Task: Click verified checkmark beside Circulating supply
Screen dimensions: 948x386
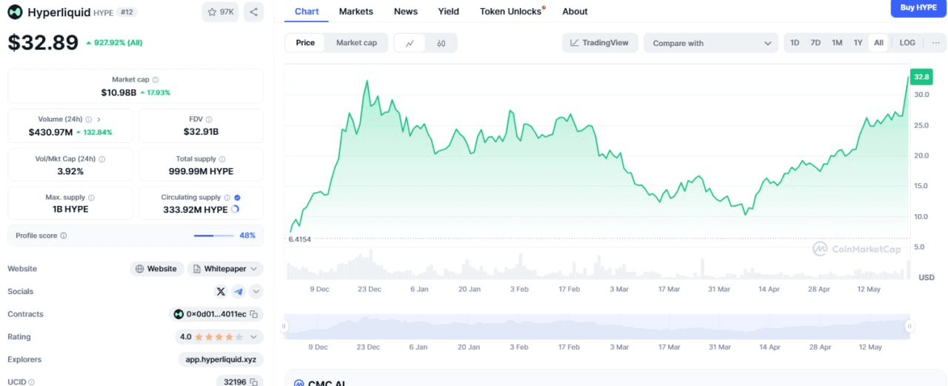Action: 237,197
